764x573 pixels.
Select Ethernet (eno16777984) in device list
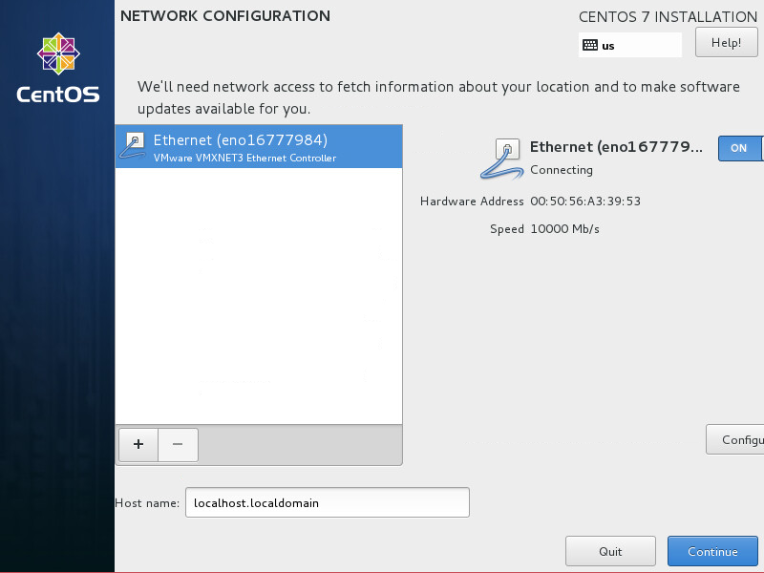coord(259,147)
